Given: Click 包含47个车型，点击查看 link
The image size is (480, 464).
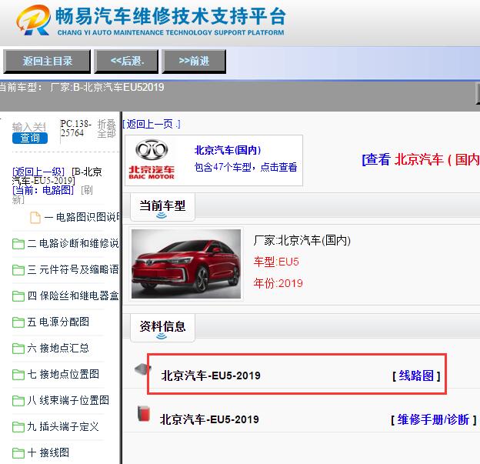Looking at the screenshot, I should point(246,167).
